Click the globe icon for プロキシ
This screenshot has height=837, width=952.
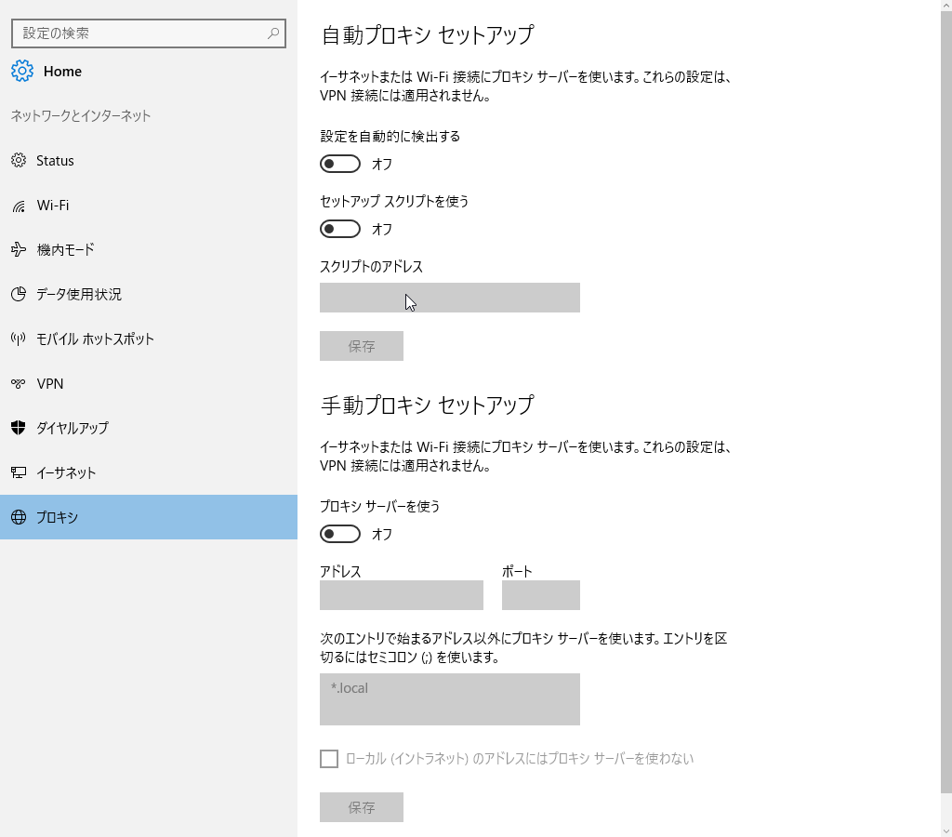[x=19, y=517]
